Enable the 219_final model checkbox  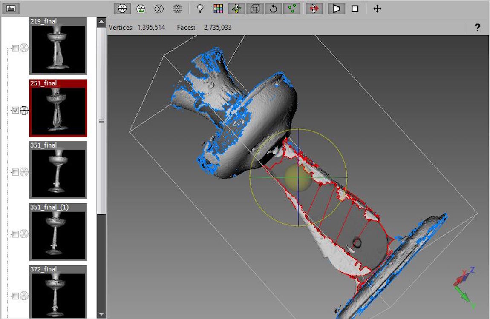[15, 48]
